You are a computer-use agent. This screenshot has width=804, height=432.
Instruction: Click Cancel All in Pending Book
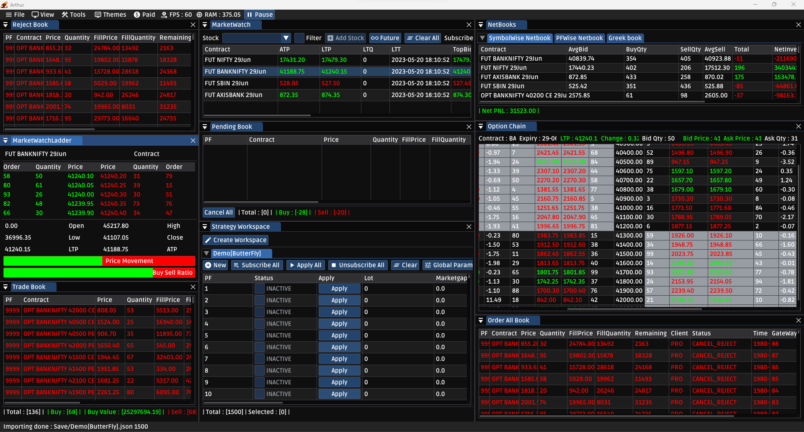pyautogui.click(x=219, y=212)
